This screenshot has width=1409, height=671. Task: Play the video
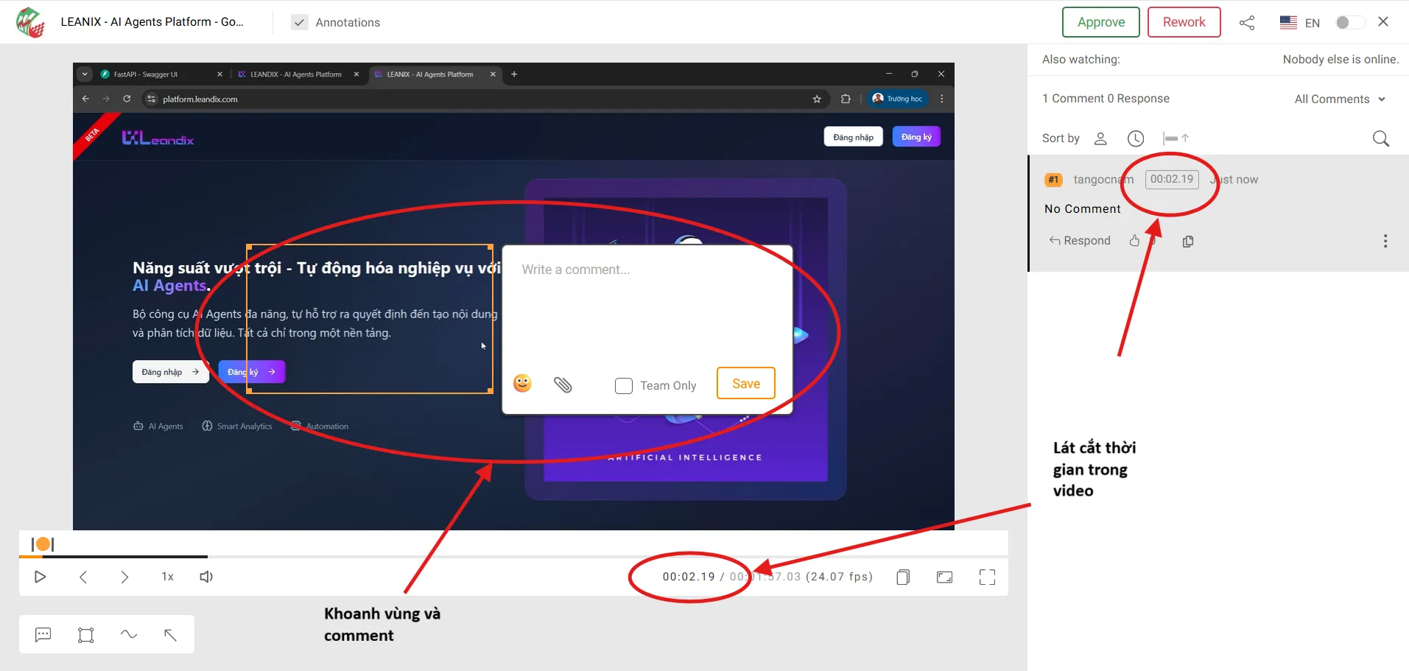click(41, 577)
